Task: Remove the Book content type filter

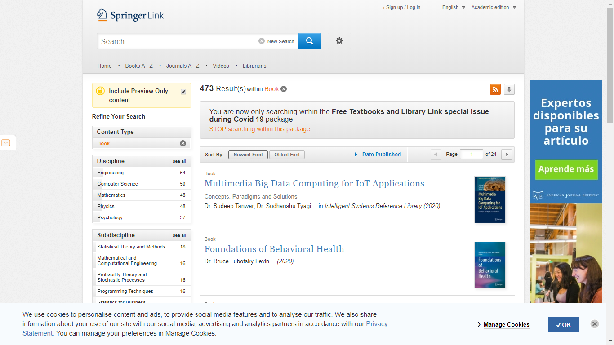Action: 182,143
